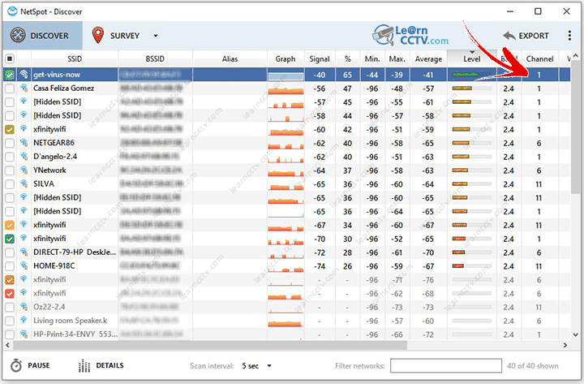Viewport: 584px width, 384px height.
Task: Click the Survey map pin icon
Action: pos(99,36)
